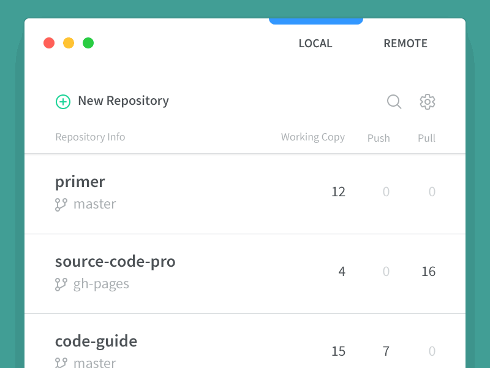Open the search magnifier icon
The height and width of the screenshot is (368, 490).
[x=394, y=102]
